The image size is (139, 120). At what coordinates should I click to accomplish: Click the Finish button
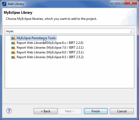click(x=96, y=111)
